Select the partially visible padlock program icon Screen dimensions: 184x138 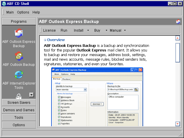[19, 96]
